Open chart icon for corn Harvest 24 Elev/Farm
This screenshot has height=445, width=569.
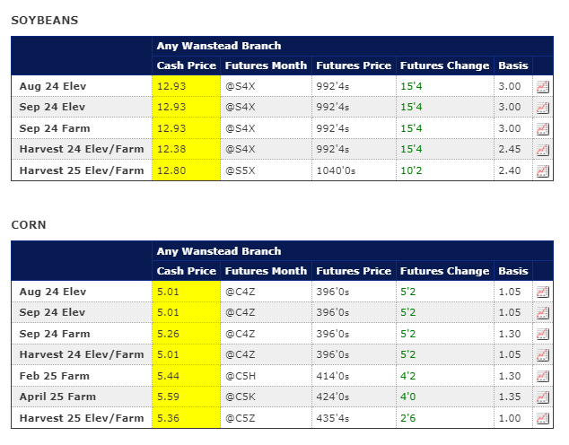[x=542, y=354]
